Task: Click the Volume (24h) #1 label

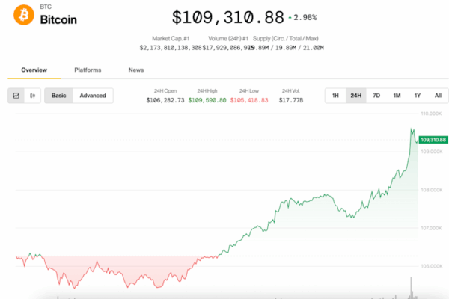Action: [228, 38]
